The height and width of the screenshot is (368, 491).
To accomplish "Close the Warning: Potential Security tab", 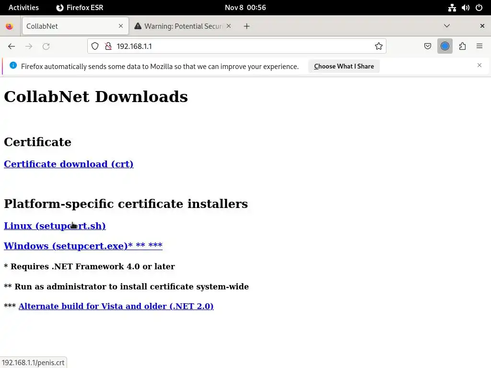I will (x=229, y=26).
